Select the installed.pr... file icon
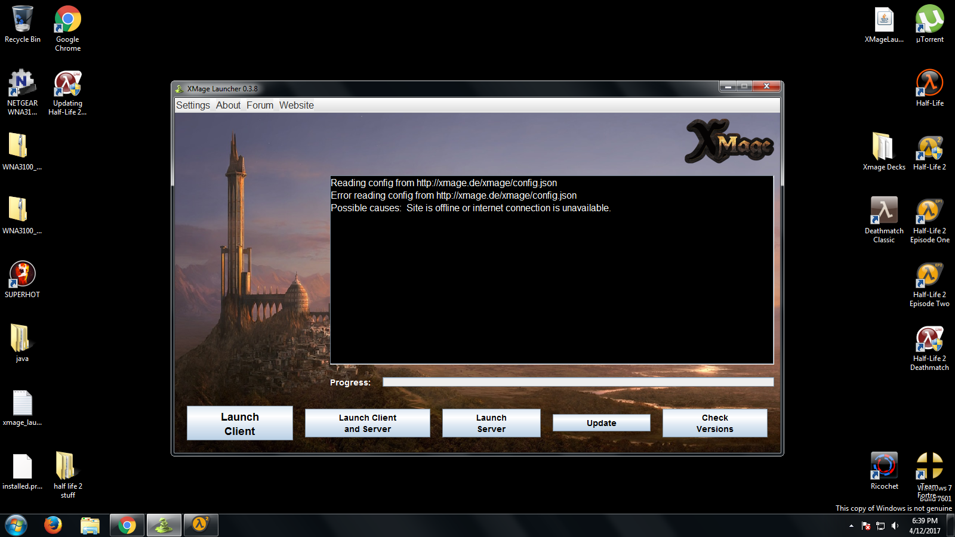 tap(22, 471)
